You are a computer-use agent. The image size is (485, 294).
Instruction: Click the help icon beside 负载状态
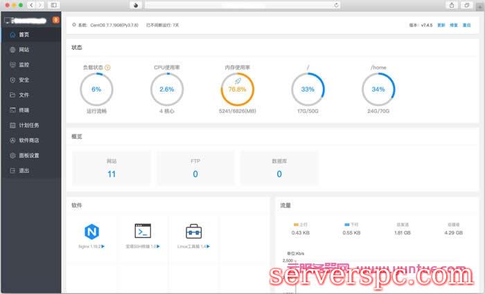pos(107,68)
